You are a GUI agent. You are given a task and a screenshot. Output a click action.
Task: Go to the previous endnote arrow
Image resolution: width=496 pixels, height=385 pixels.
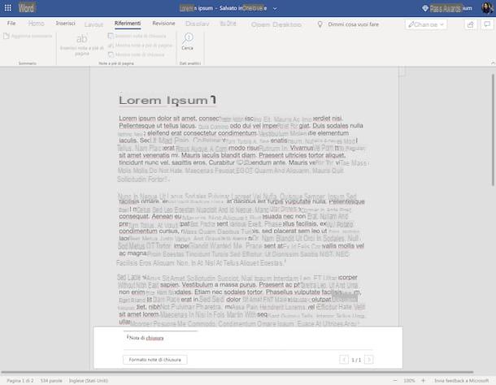[344, 360]
